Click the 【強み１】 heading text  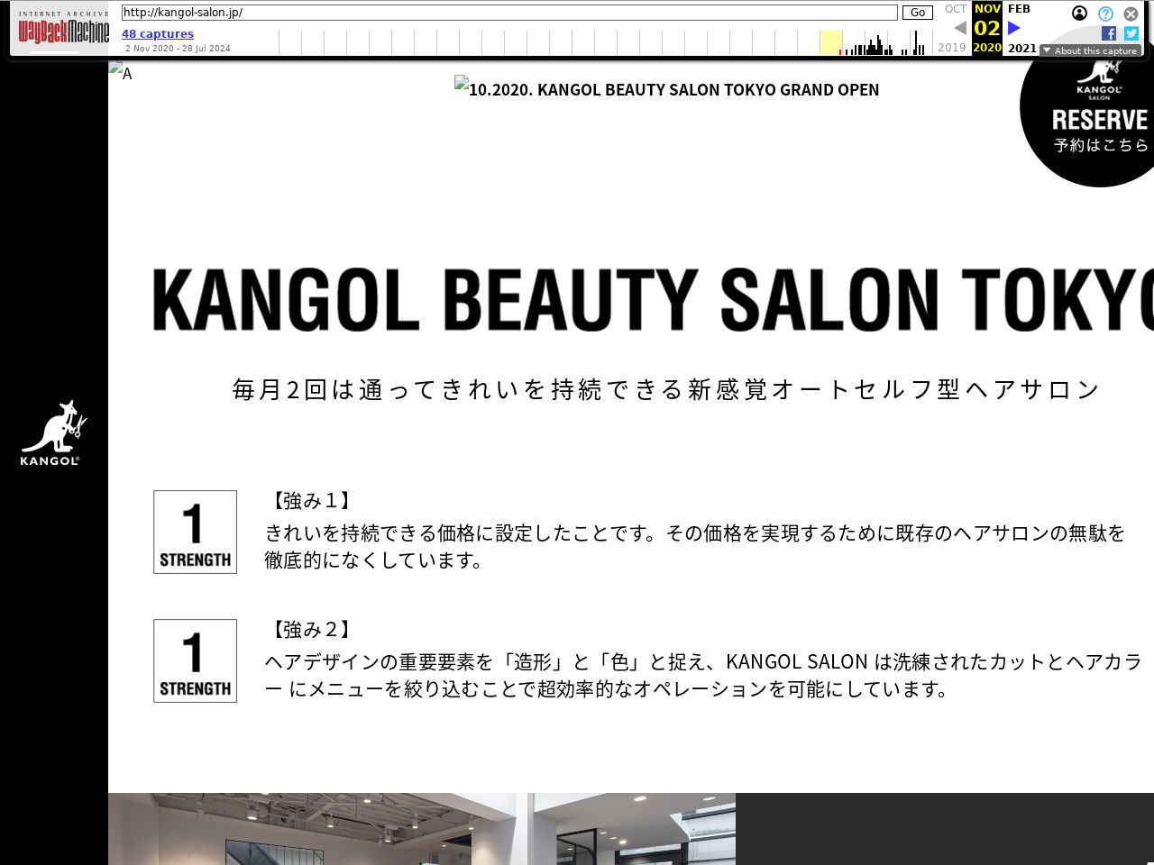(311, 501)
